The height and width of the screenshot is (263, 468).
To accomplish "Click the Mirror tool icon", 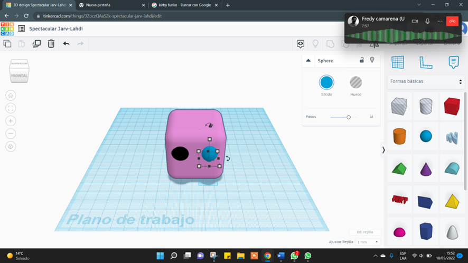I will (x=375, y=45).
